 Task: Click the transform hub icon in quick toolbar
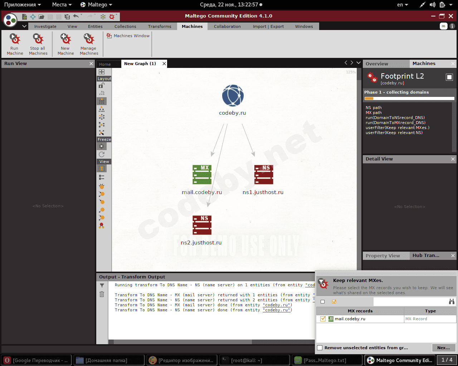(103, 17)
